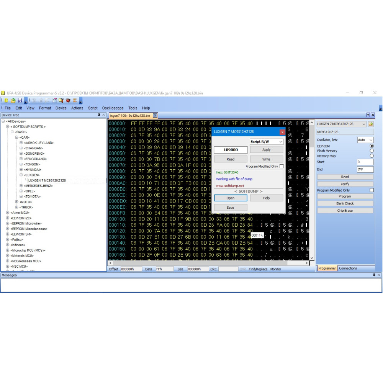Expand the Motorola MCU tree node
Image resolution: width=383 pixels, height=383 pixels.
(x=8, y=255)
